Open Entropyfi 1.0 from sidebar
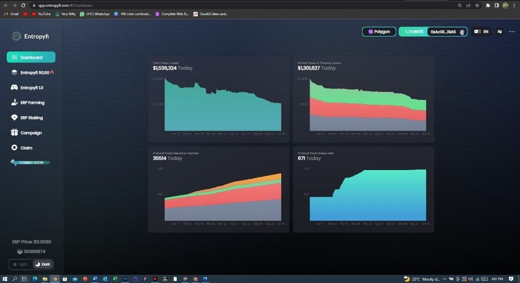The image size is (520, 283). (x=27, y=88)
